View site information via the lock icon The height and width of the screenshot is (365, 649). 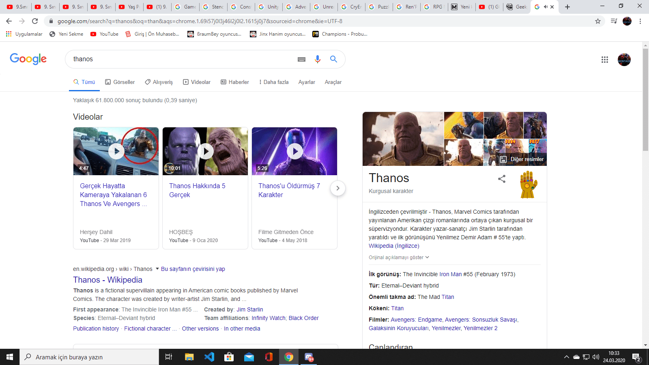51,21
